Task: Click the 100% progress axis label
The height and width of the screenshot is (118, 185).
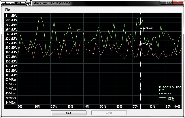Action: [177, 107]
